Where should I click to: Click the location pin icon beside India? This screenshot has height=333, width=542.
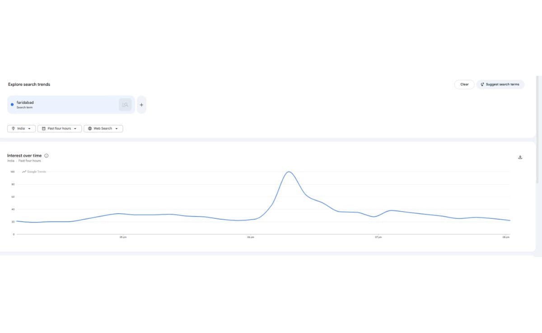tap(14, 129)
